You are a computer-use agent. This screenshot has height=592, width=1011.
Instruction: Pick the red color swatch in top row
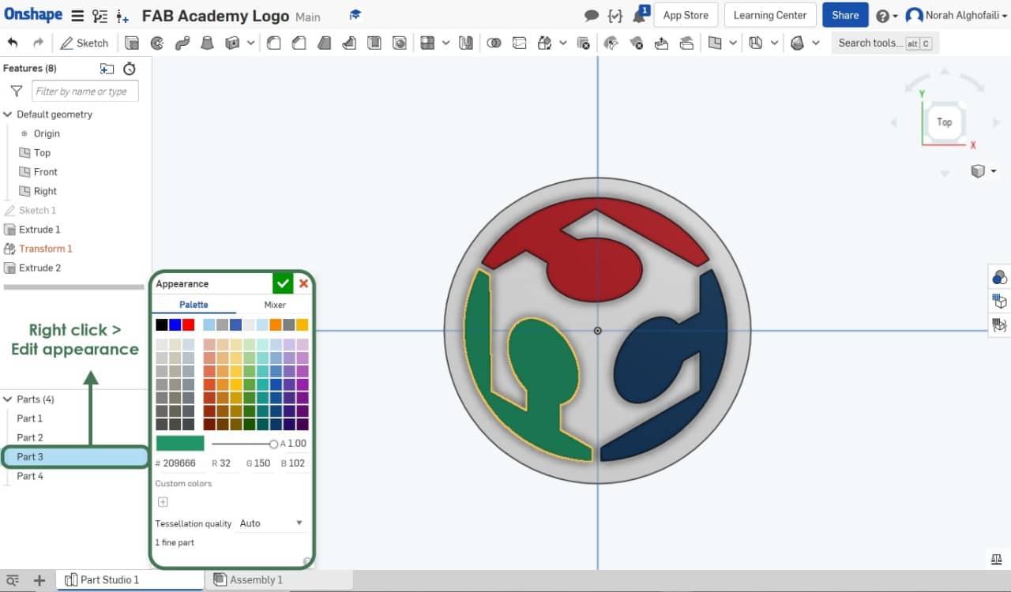click(188, 324)
